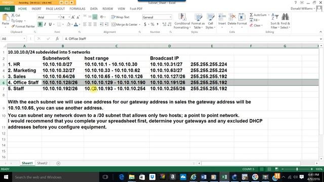The height and width of the screenshot is (182, 324).
Task: Increase the cell indent
Action: [107, 24]
